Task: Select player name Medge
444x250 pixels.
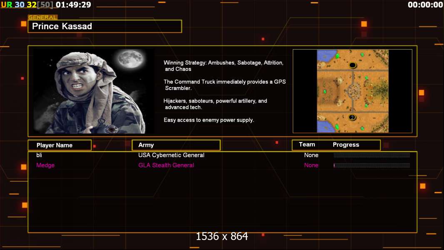Action: click(x=45, y=165)
